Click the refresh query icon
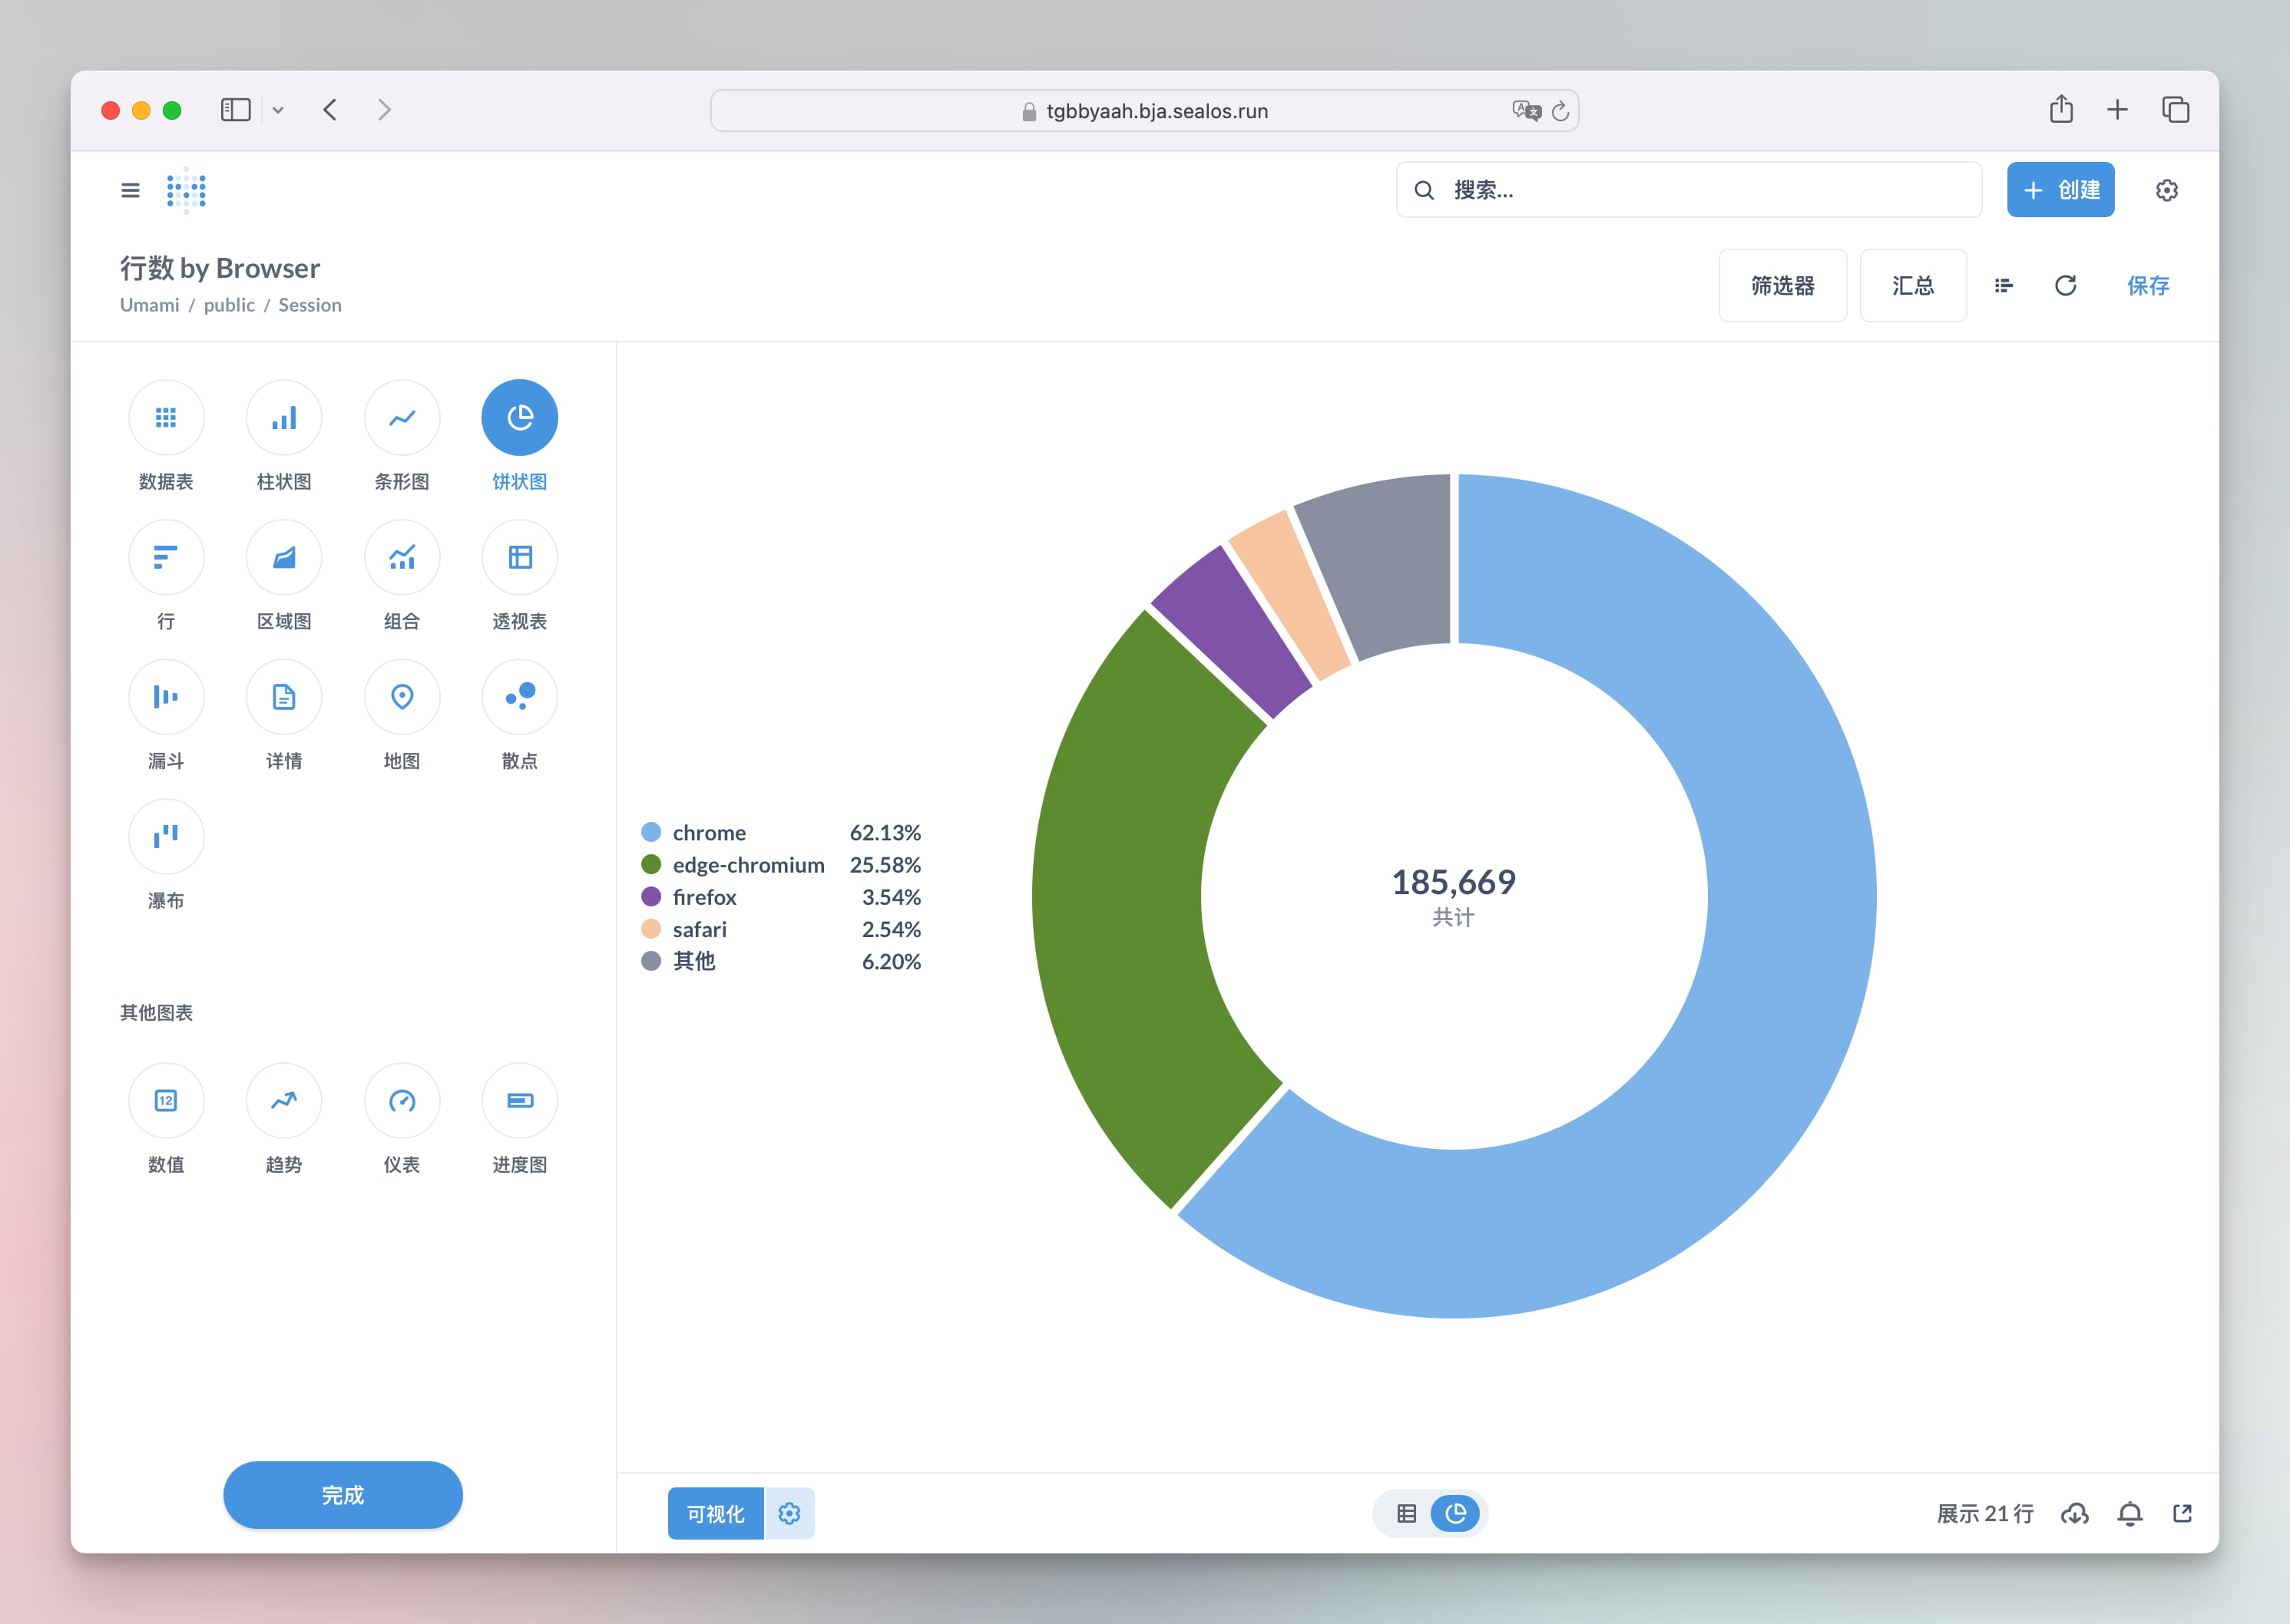2290x1624 pixels. (x=2065, y=286)
